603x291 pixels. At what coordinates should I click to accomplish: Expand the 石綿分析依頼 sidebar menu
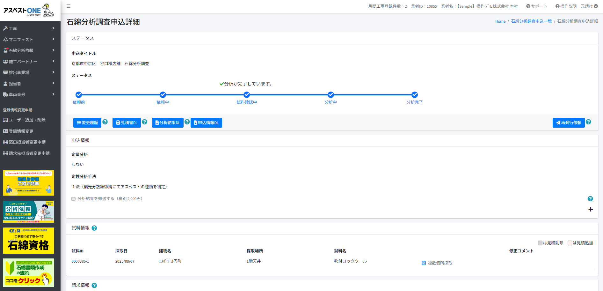pyautogui.click(x=29, y=50)
